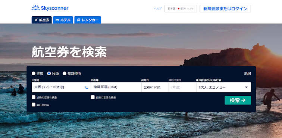Click the Skyscanner logo
Image resolution: width=282 pixels, height=138 pixels.
(x=50, y=8)
